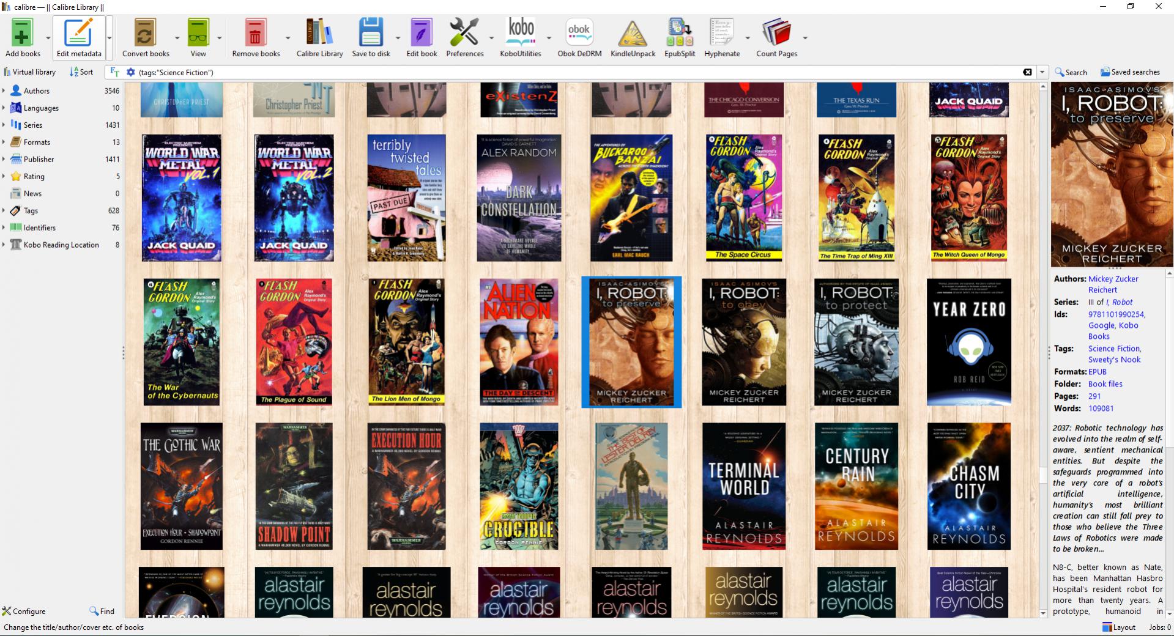Viewport: 1174px width, 636px height.
Task: Click the Add books icon
Action: point(22,33)
